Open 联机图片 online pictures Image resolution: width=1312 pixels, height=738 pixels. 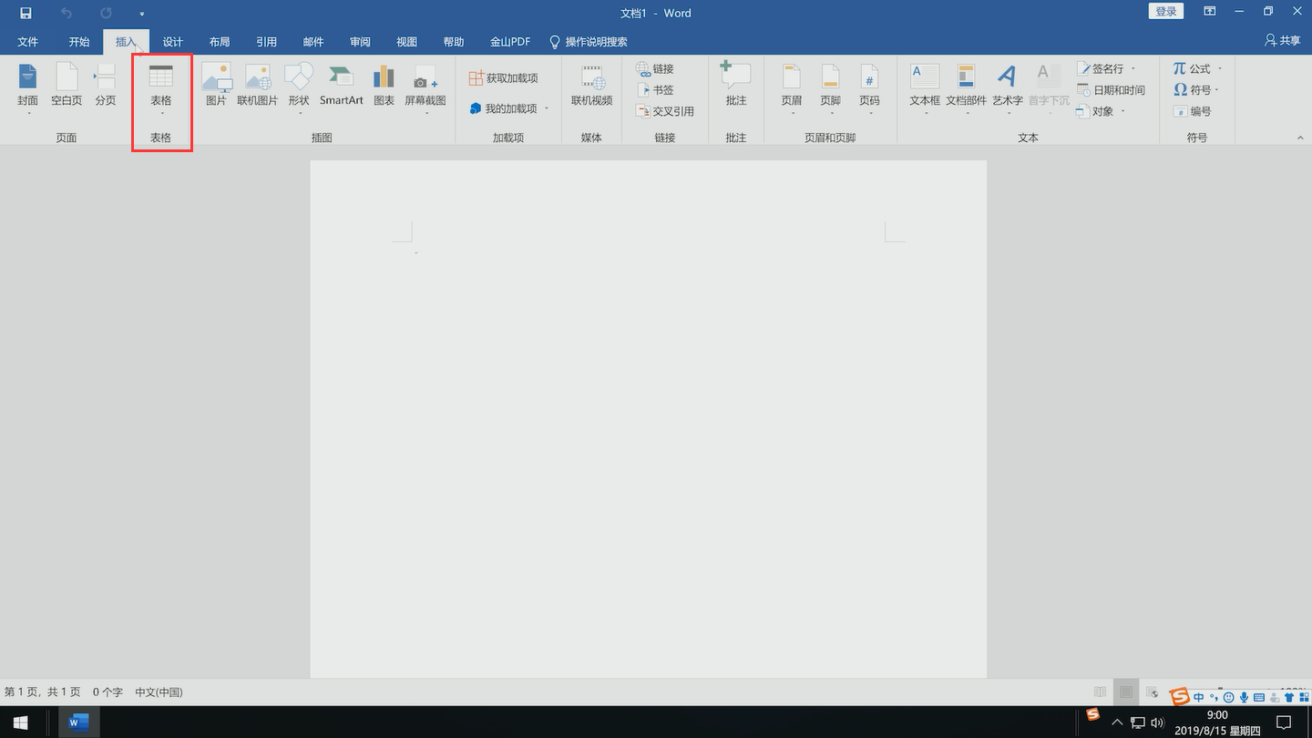pos(258,85)
